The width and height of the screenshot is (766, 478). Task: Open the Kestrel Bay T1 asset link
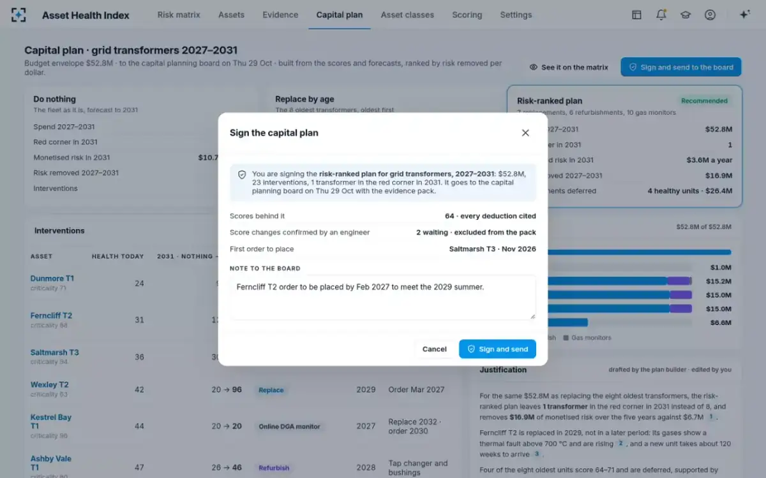(x=51, y=422)
